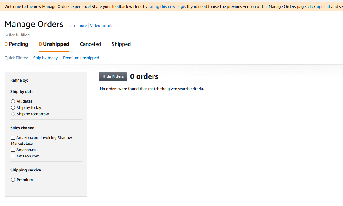Switch to the Pending tab
This screenshot has height=206, width=343.
pyautogui.click(x=16, y=44)
